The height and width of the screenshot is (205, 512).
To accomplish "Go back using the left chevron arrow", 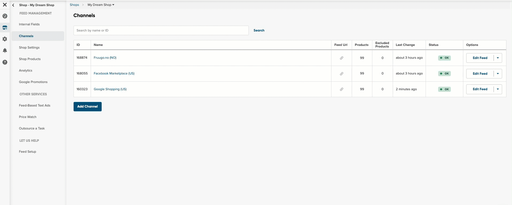I will point(13,5).
